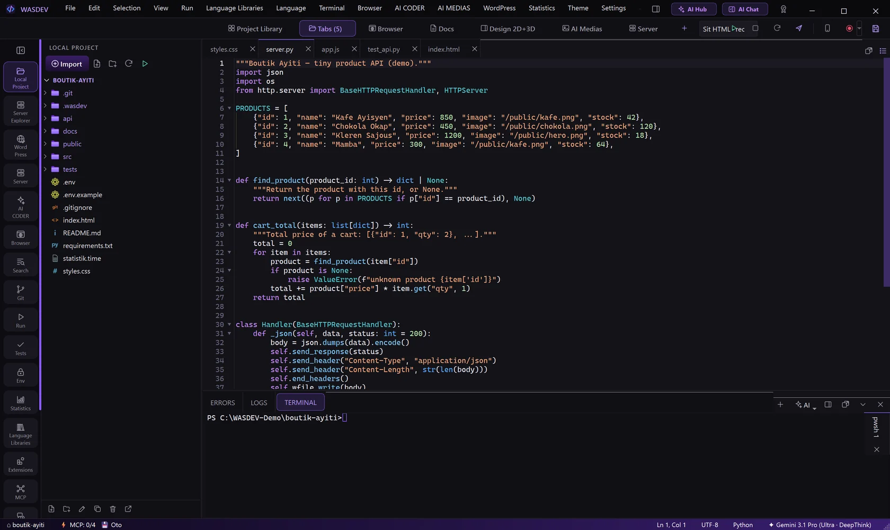
Task: Open the MCP sidebar panel
Action: coord(21,492)
